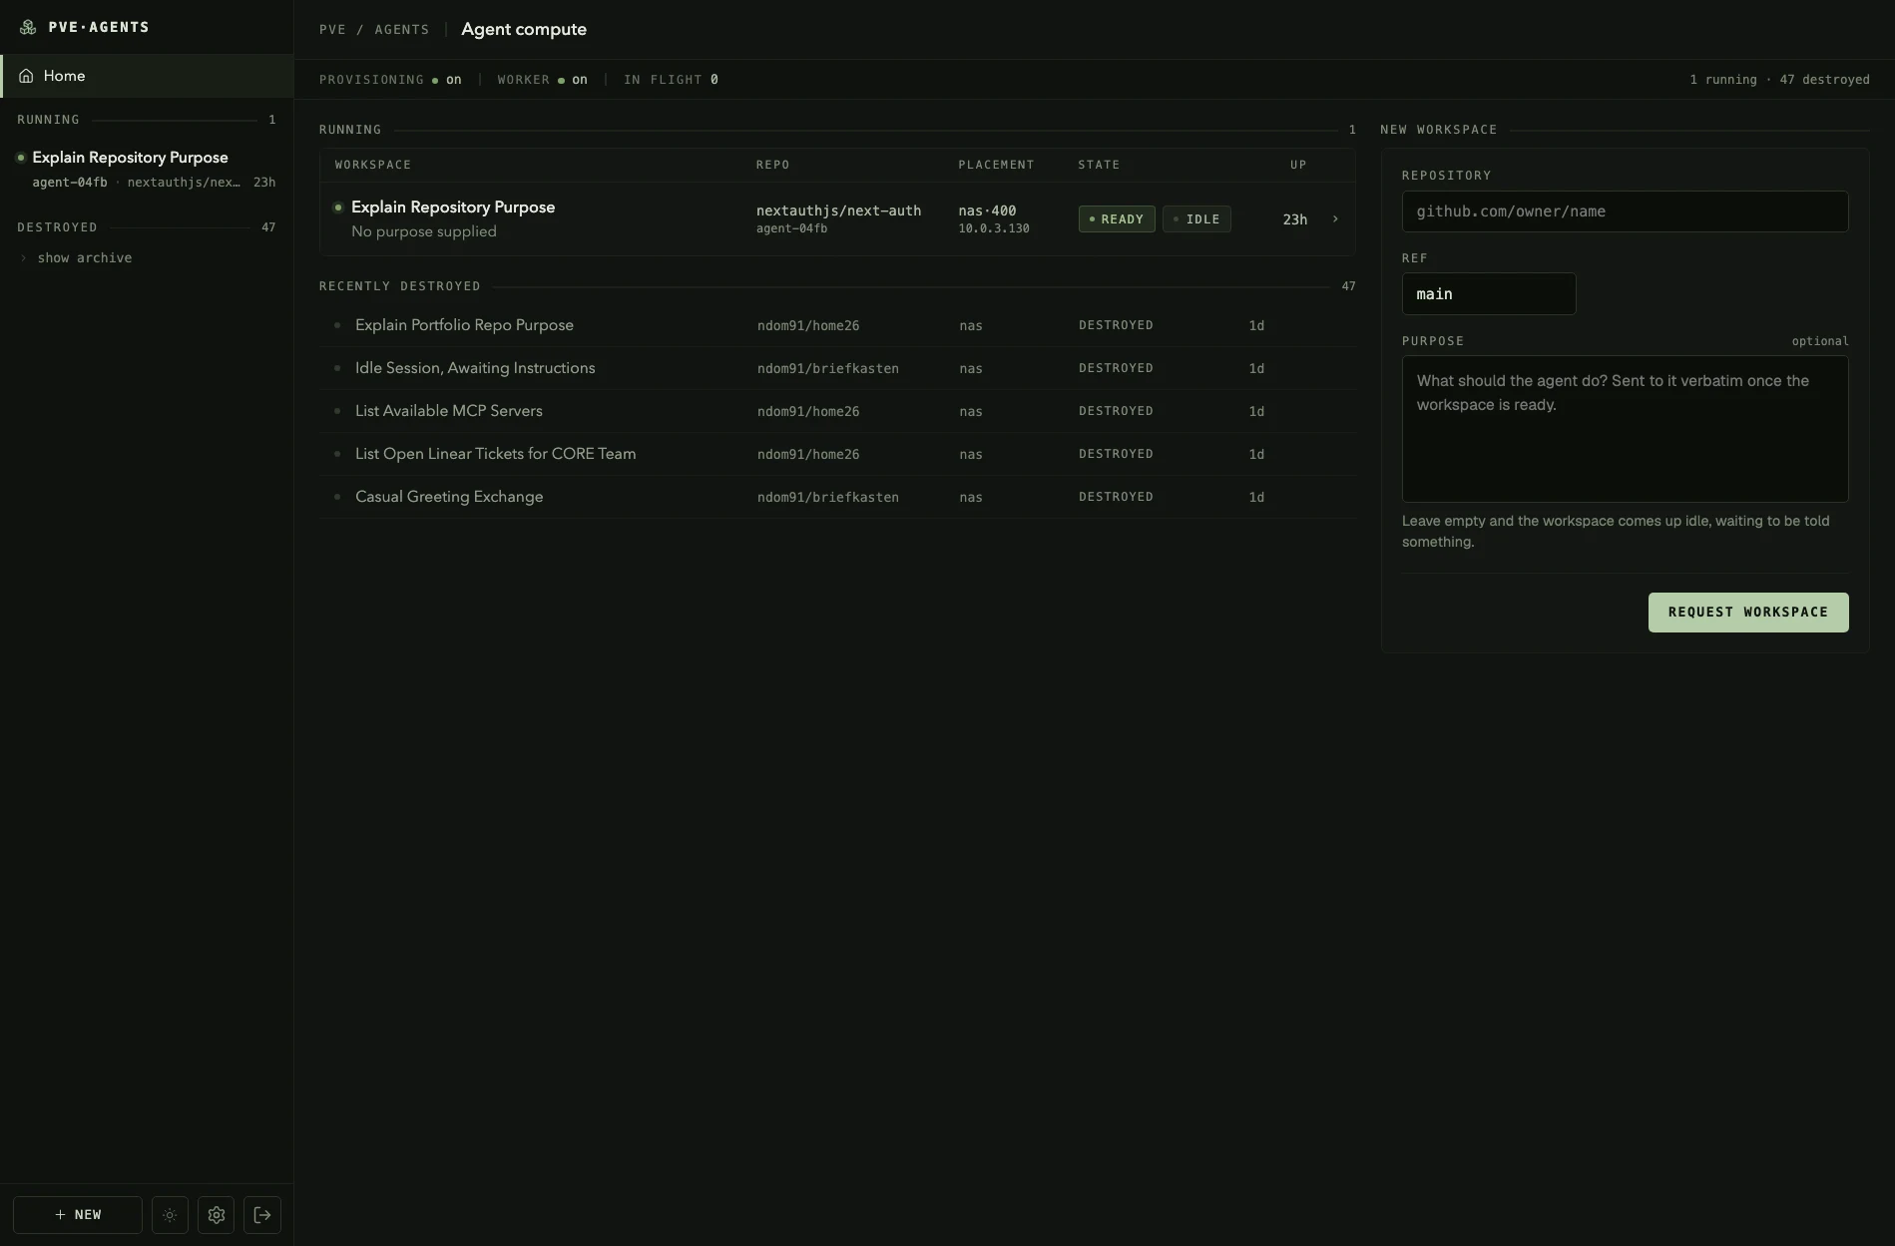Click the STATE column header
1895x1246 pixels.
[x=1099, y=165]
